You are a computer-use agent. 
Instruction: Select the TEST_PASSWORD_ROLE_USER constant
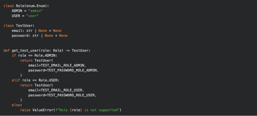point(68,95)
